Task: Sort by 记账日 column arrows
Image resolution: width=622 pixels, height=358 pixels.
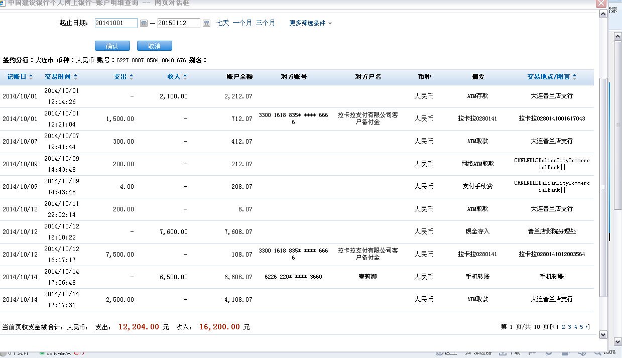Action: point(31,77)
